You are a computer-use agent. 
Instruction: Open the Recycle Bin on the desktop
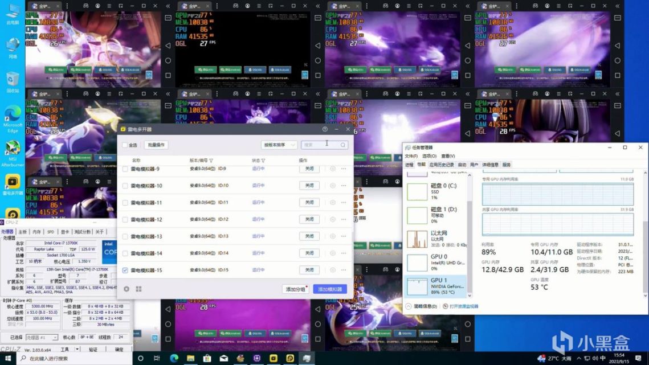click(x=13, y=82)
